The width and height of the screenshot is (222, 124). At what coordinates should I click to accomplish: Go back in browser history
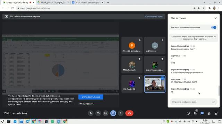[x=3, y=8]
